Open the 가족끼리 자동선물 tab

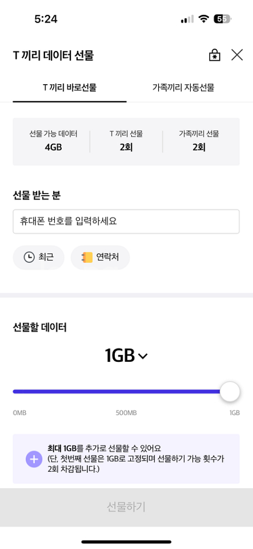[x=183, y=87]
